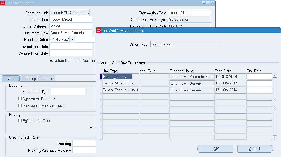Click Process Name cell of Tesco_Standard row

(x=192, y=90)
